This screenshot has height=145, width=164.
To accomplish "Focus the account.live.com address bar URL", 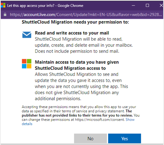I will click(86, 15).
